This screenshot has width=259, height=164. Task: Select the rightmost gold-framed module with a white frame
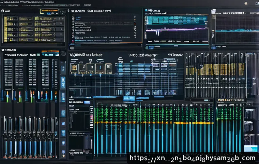pyautogui.click(x=108, y=68)
